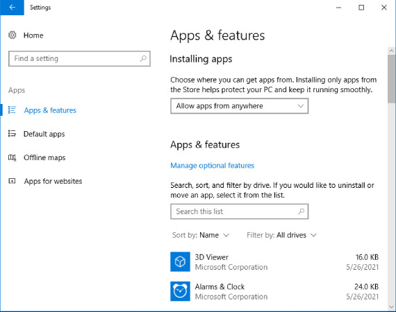
Task: Click the vertical scrollbar thumb
Action: point(391,78)
